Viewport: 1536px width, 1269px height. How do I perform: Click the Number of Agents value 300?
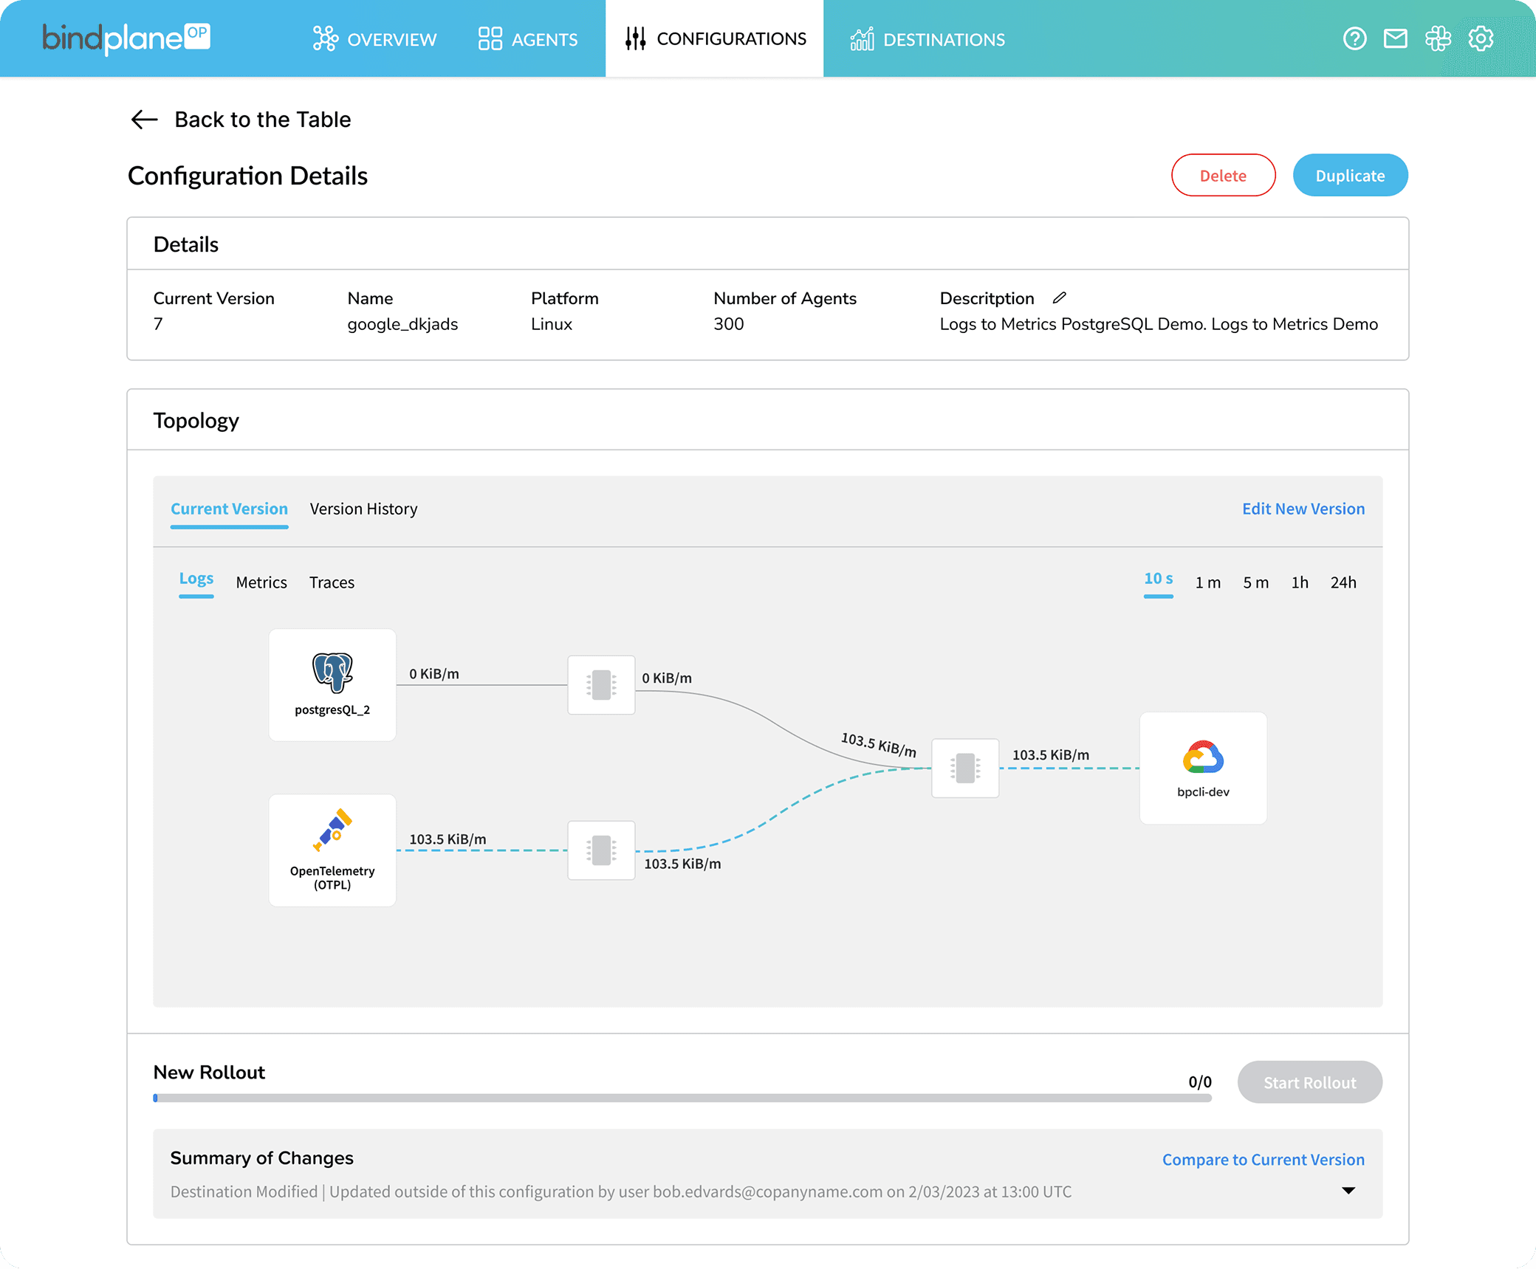(728, 324)
